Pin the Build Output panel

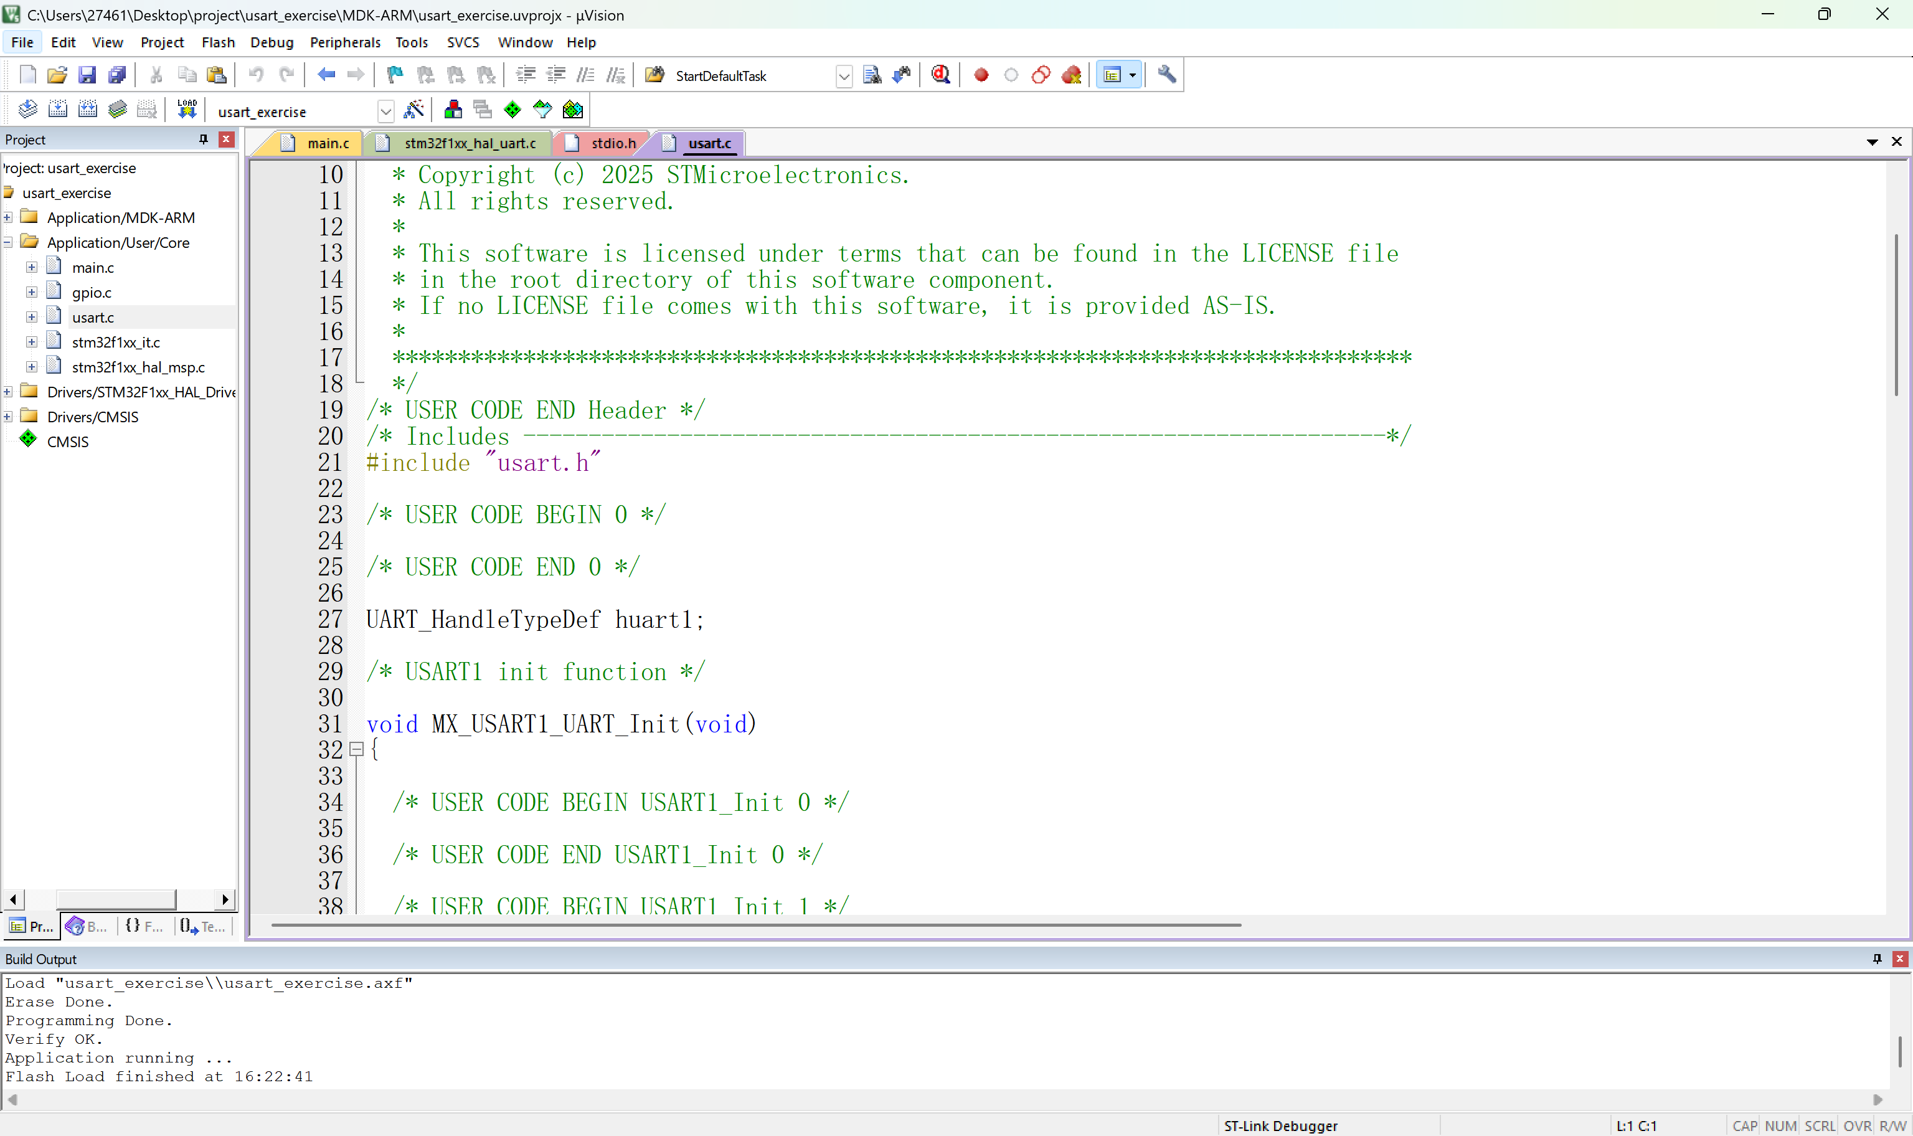tap(1876, 959)
